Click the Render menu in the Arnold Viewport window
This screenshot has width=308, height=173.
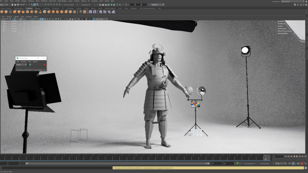(x=35, y=62)
